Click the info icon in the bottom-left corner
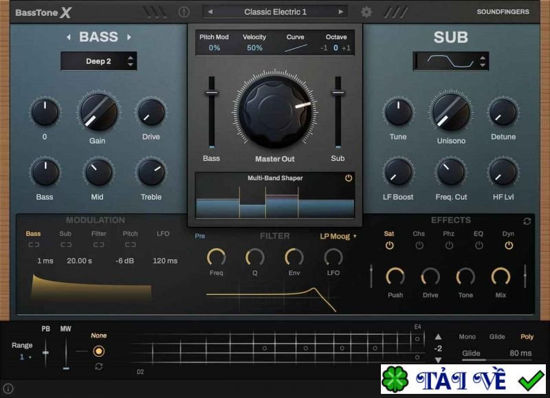Image resolution: width=550 pixels, height=398 pixels. click(8, 388)
